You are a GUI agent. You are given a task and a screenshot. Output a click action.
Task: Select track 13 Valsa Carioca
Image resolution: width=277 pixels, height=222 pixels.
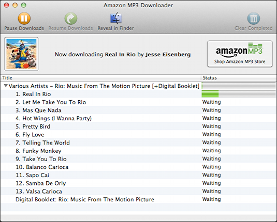point(139,191)
